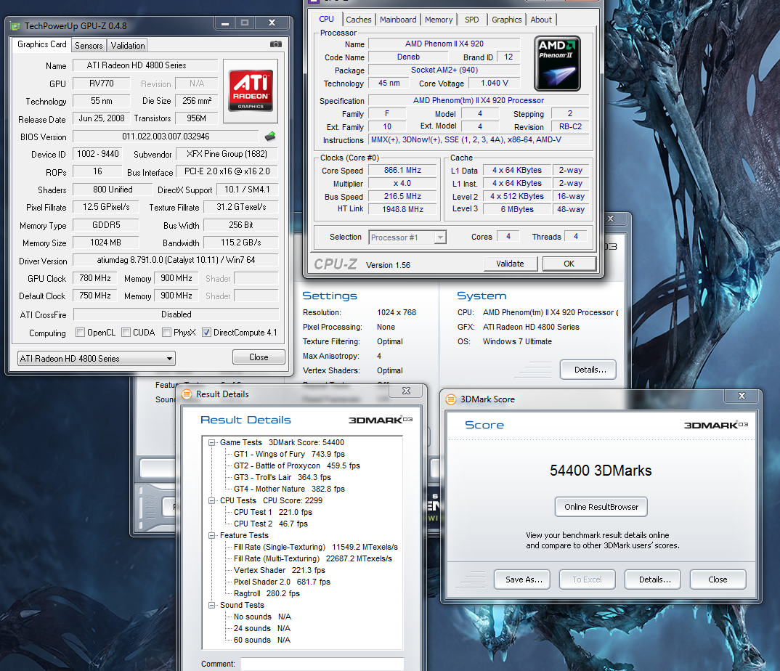This screenshot has width=780, height=671.
Task: Click the AMD Phenom II X4 920 name field
Action: 444,44
